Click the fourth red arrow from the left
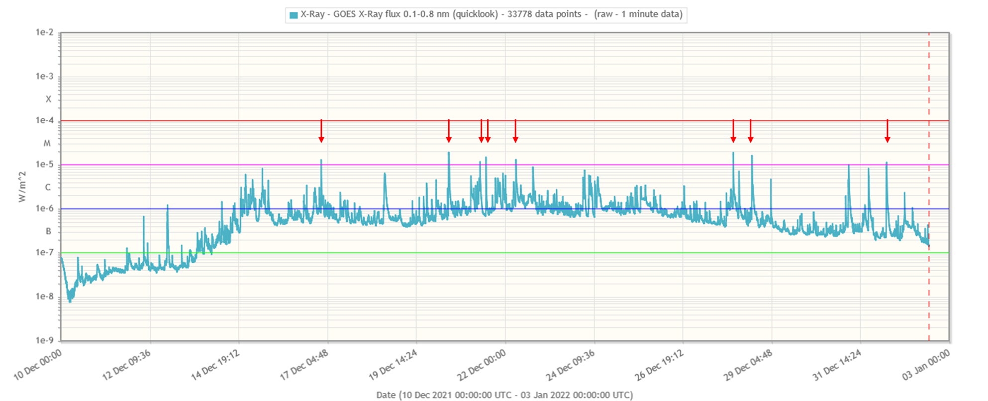This screenshot has width=988, height=401. pyautogui.click(x=488, y=131)
